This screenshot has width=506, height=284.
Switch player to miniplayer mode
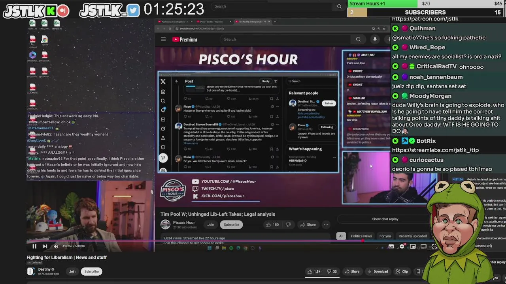(413, 247)
